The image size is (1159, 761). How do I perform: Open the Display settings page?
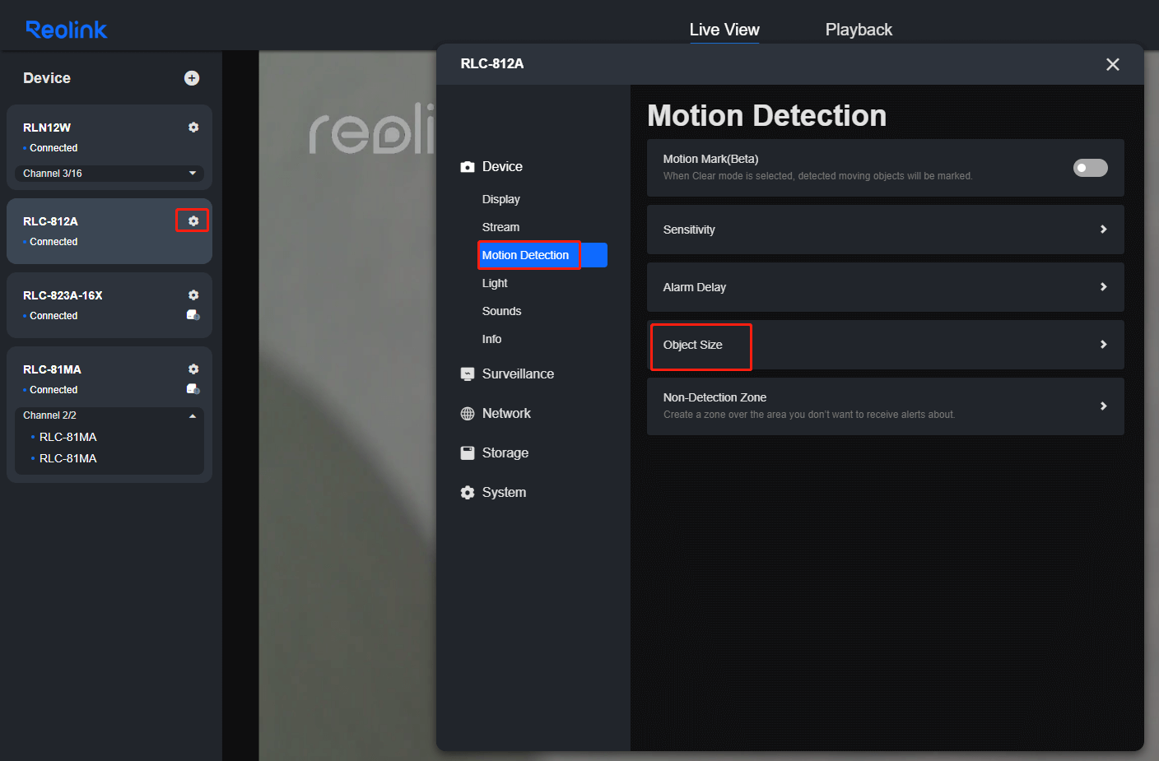pos(501,199)
